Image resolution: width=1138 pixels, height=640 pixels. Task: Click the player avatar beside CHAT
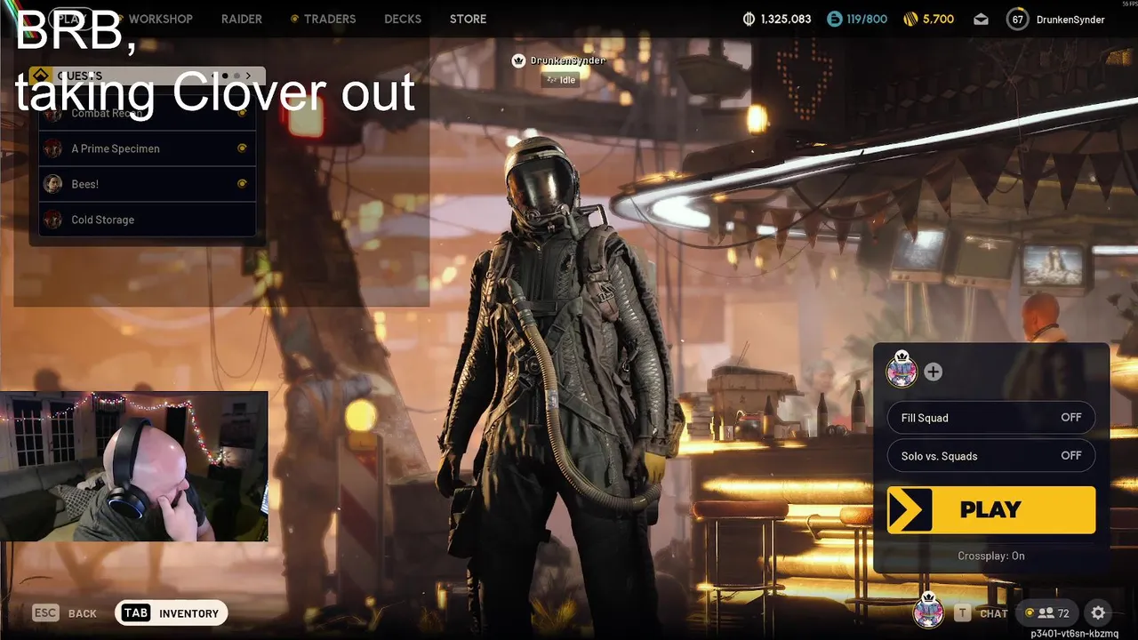coord(928,611)
